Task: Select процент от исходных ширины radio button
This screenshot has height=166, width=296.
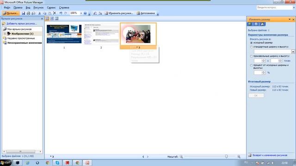Action: [251, 65]
